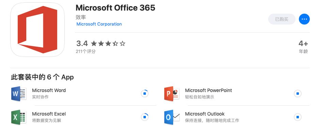The image size is (319, 137).
Task: Select the Microsoft PowerPoint title text
Action: point(209,90)
